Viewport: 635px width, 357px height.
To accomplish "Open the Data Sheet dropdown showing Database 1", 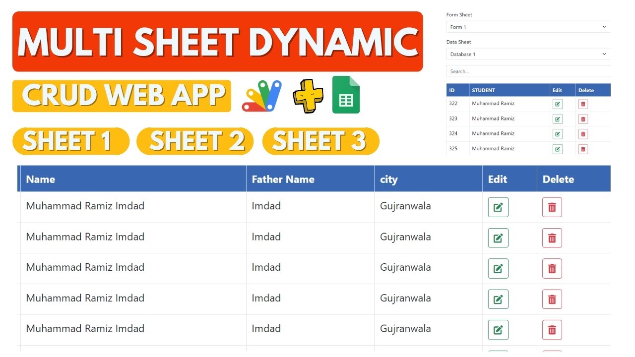I will pyautogui.click(x=528, y=54).
